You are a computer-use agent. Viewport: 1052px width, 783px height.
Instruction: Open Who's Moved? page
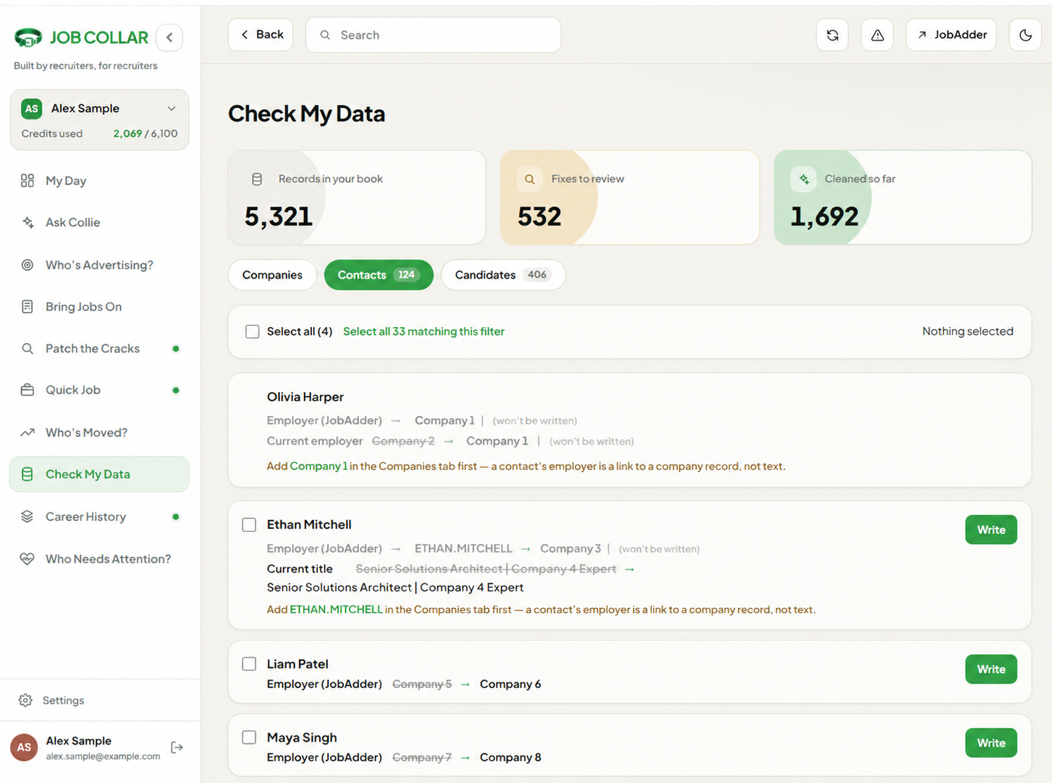tap(99, 433)
